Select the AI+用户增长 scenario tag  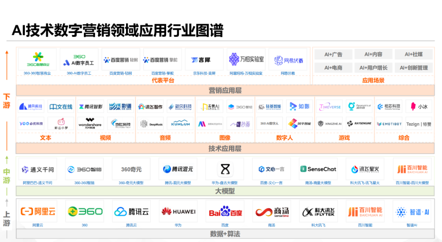(x=373, y=68)
